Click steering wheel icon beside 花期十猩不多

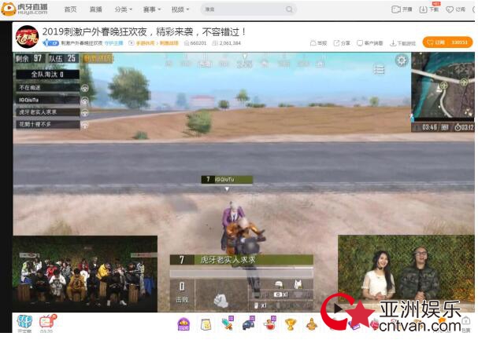point(85,125)
